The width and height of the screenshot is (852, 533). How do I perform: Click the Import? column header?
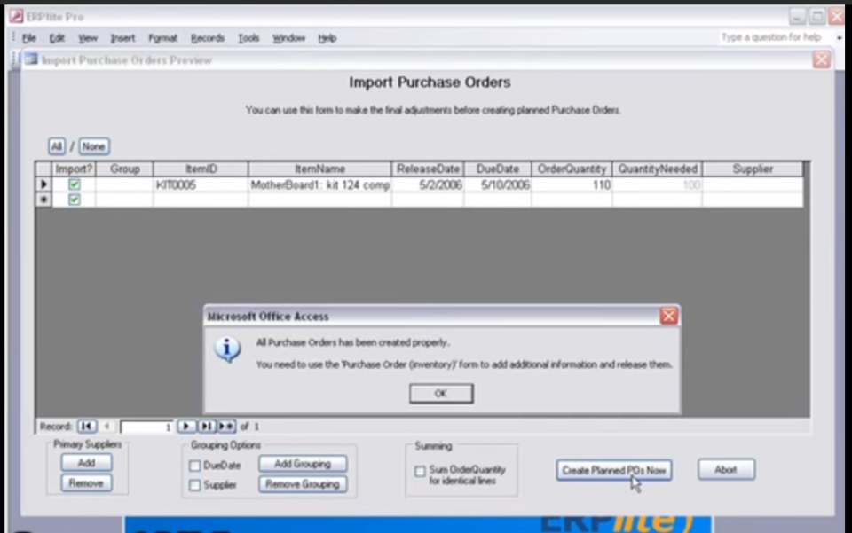coord(74,169)
